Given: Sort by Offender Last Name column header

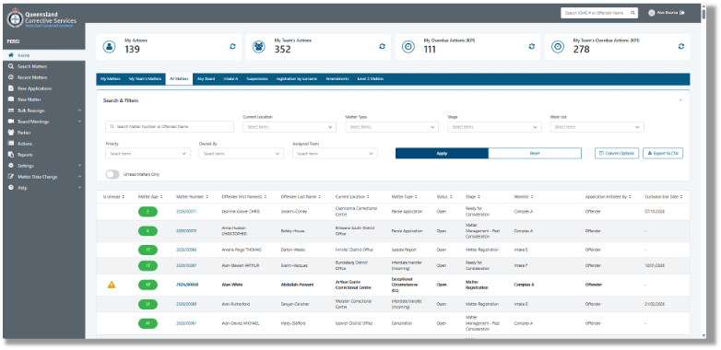Looking at the screenshot, I should (301, 196).
